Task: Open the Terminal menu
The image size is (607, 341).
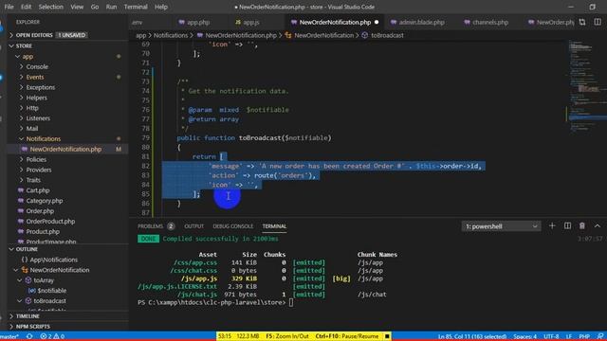Action: (136, 7)
